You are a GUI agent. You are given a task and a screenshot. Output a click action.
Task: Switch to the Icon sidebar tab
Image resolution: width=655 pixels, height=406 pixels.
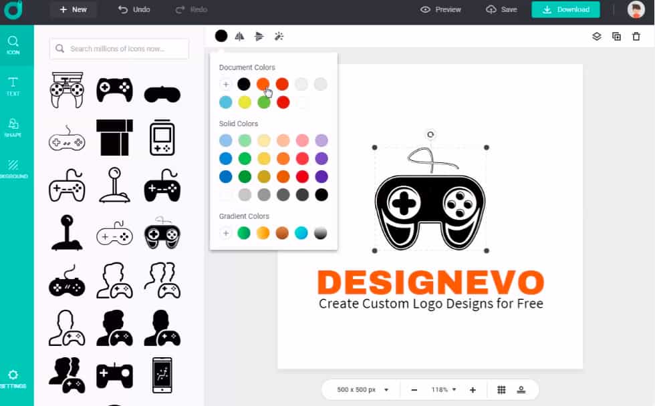[13, 45]
